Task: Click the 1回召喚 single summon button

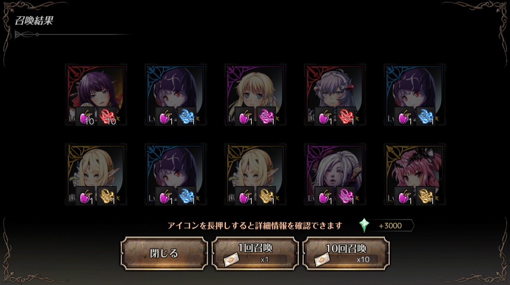Action: tap(255, 254)
